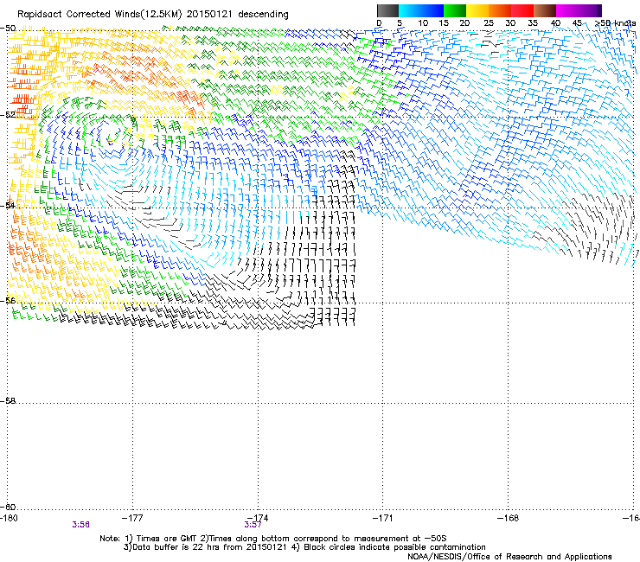
Task: Click the '4) Black circles indicate possible contamination' note
Action: [389, 547]
